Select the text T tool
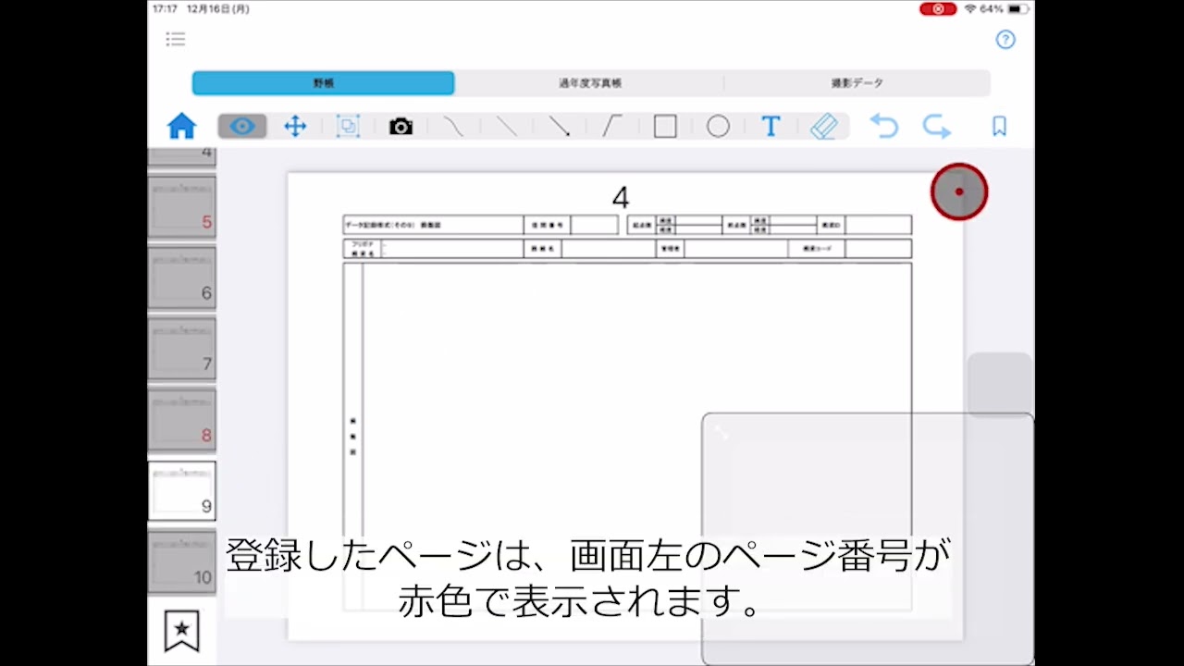 point(771,126)
